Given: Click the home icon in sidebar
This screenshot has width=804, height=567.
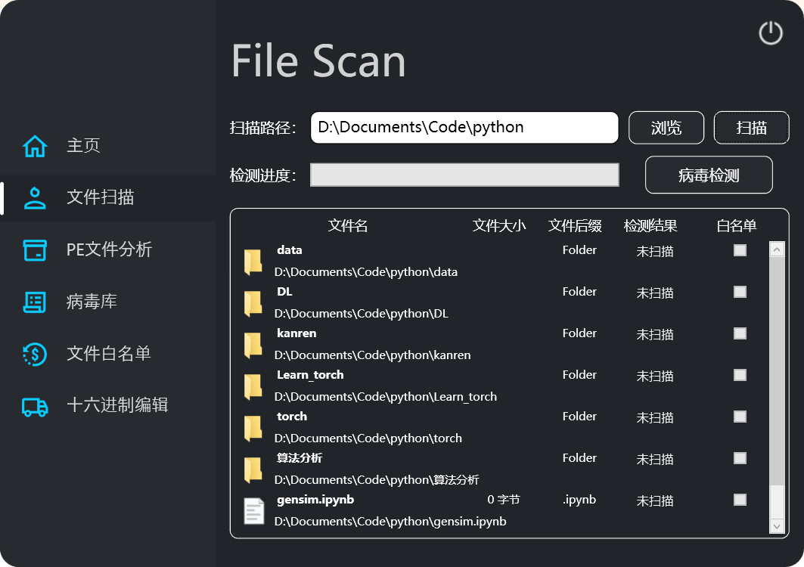Looking at the screenshot, I should tap(35, 146).
